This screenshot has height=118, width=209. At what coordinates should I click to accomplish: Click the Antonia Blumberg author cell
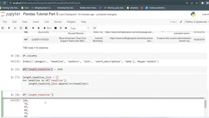point(98,40)
